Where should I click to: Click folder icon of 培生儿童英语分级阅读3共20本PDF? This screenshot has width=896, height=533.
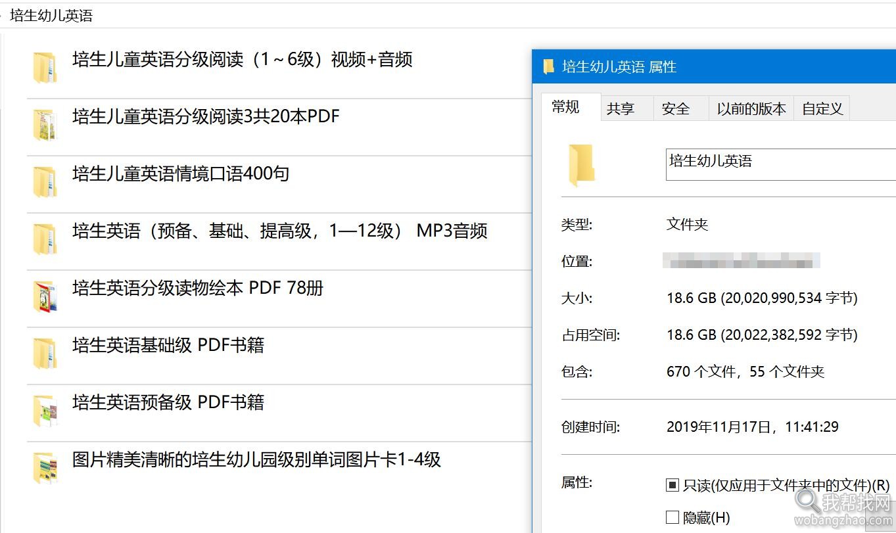click(x=45, y=126)
